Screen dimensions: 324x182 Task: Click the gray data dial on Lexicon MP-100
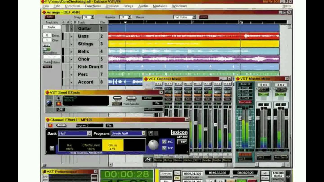point(153,145)
